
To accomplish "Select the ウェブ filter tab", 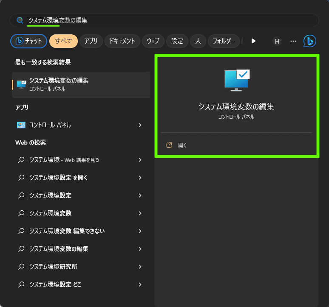I will 153,41.
